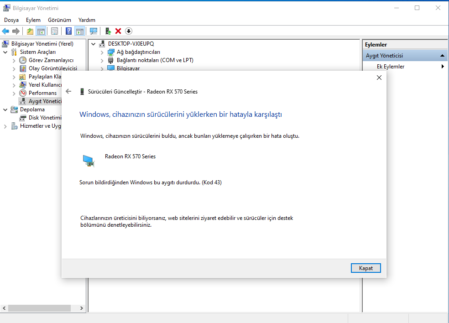
Task: Uninstall device with the red X icon
Action: (118, 31)
